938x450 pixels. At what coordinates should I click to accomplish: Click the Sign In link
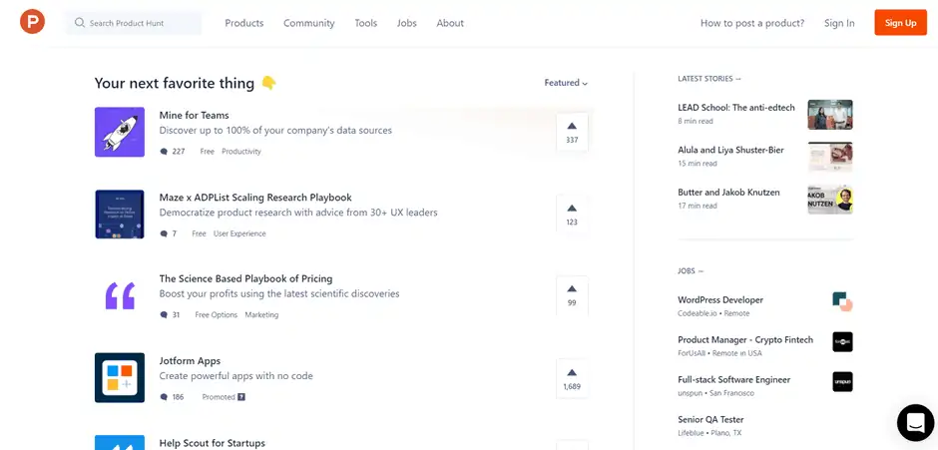click(839, 23)
